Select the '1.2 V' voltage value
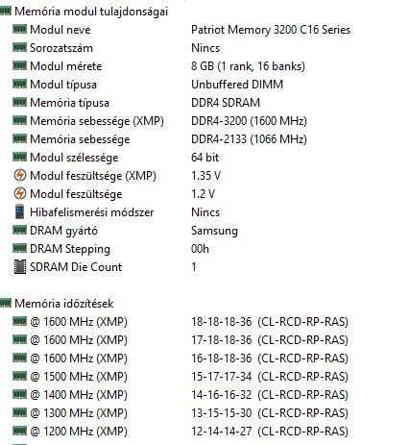Screen dimensions: 409x445 tap(204, 194)
